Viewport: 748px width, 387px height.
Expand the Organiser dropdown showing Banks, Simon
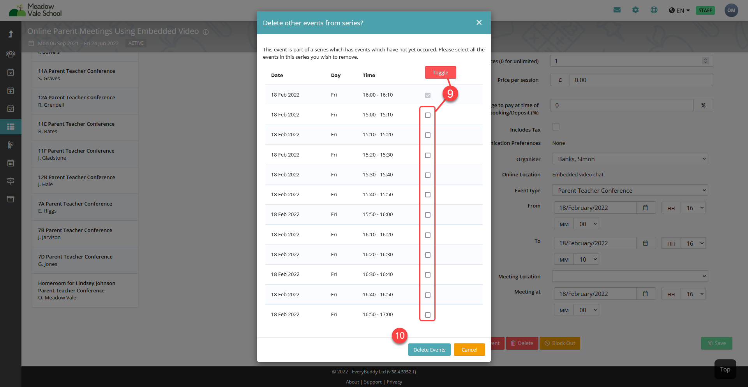(x=630, y=159)
